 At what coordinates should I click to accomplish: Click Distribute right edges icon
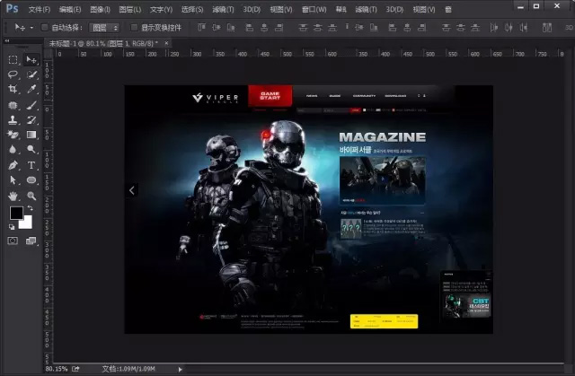point(523,28)
